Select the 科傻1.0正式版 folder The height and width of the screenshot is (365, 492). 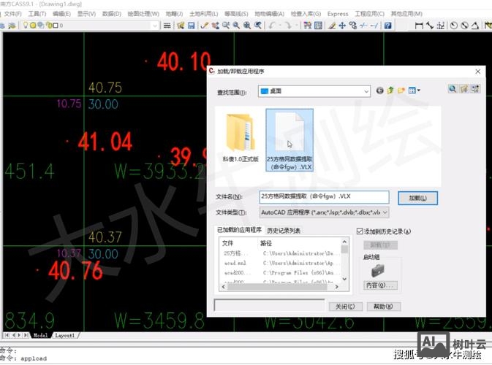(x=241, y=138)
